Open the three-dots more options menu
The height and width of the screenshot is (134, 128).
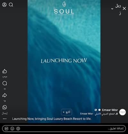[4, 119]
